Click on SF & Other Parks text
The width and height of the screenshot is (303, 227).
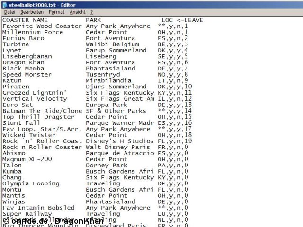116,111
